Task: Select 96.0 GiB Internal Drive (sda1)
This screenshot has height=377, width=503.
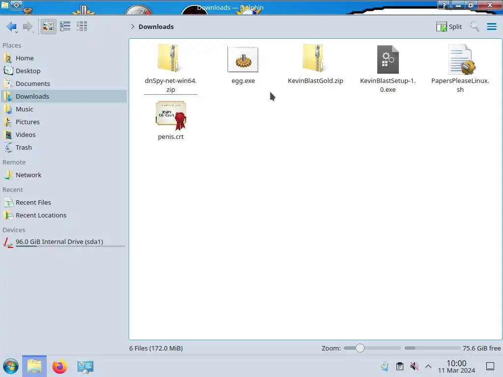Action: (64, 242)
